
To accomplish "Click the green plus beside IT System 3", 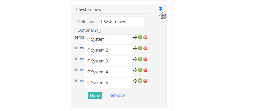I will pos(140,59).
